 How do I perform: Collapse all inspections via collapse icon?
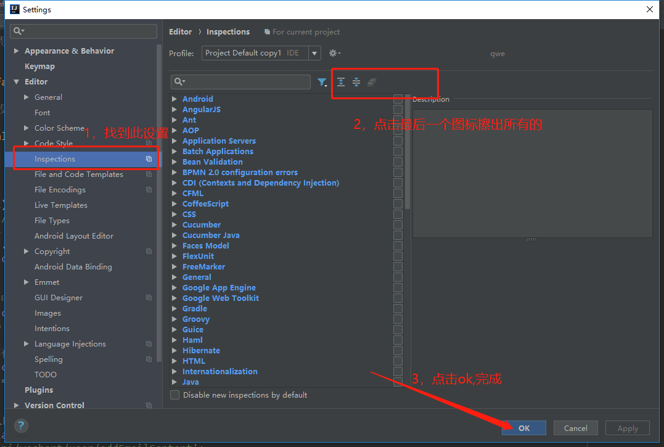click(x=356, y=82)
